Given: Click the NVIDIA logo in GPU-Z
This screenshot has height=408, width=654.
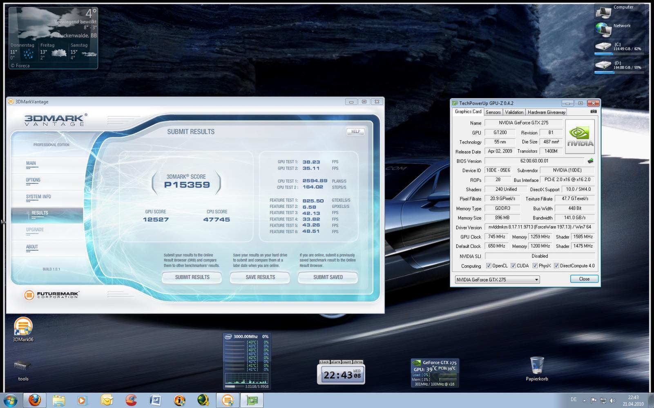Looking at the screenshot, I should pos(580,137).
